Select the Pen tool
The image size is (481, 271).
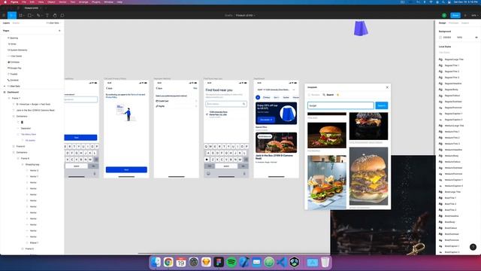point(38,15)
